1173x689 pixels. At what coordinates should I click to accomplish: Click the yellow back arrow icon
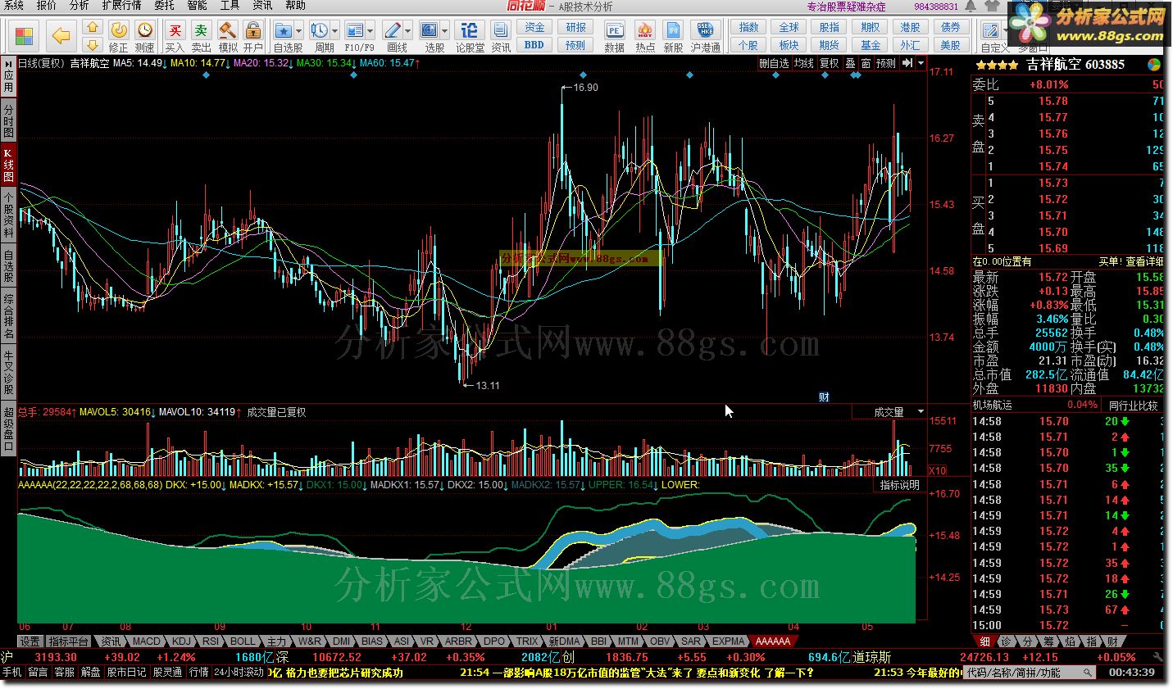point(61,35)
